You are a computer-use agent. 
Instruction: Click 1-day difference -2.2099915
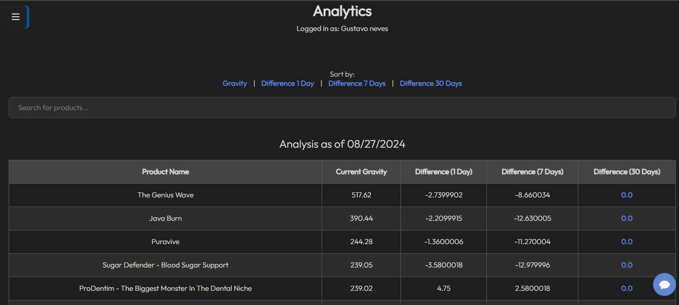point(444,218)
